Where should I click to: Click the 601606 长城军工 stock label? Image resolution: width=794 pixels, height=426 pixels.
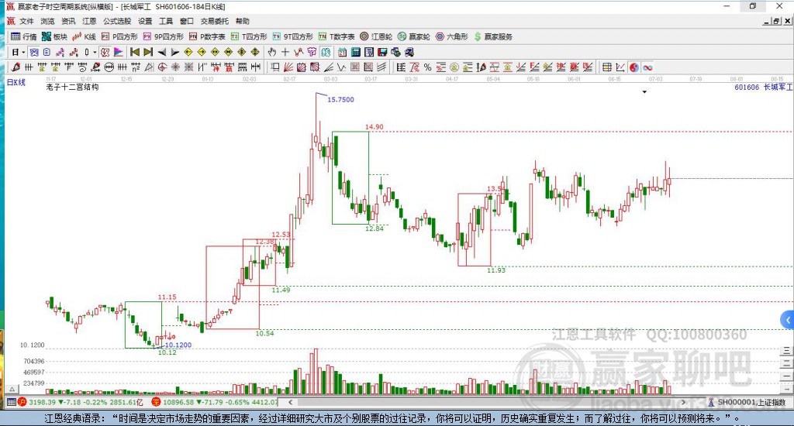763,87
